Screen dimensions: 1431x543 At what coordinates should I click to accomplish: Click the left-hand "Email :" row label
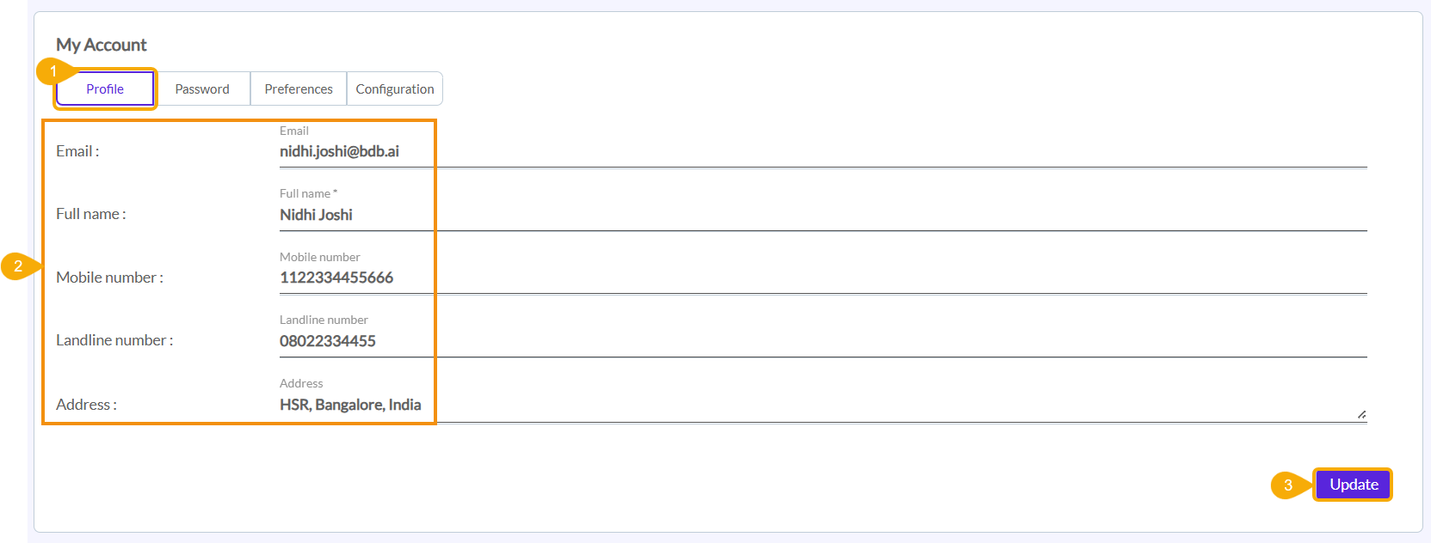pos(77,151)
